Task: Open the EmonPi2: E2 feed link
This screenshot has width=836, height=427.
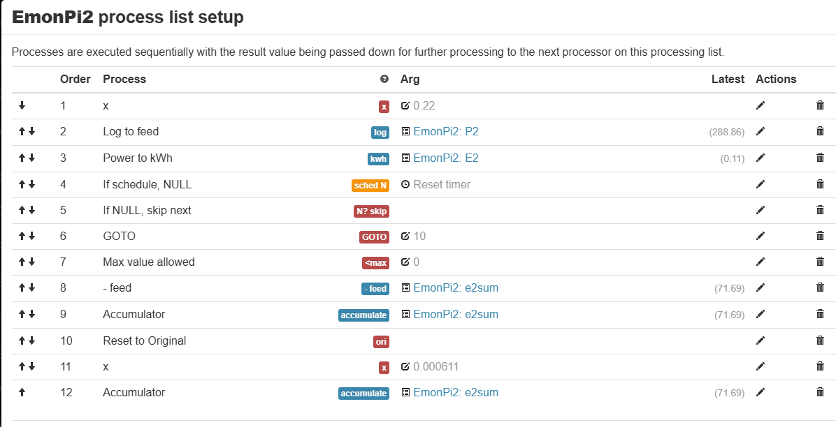Action: [x=446, y=158]
